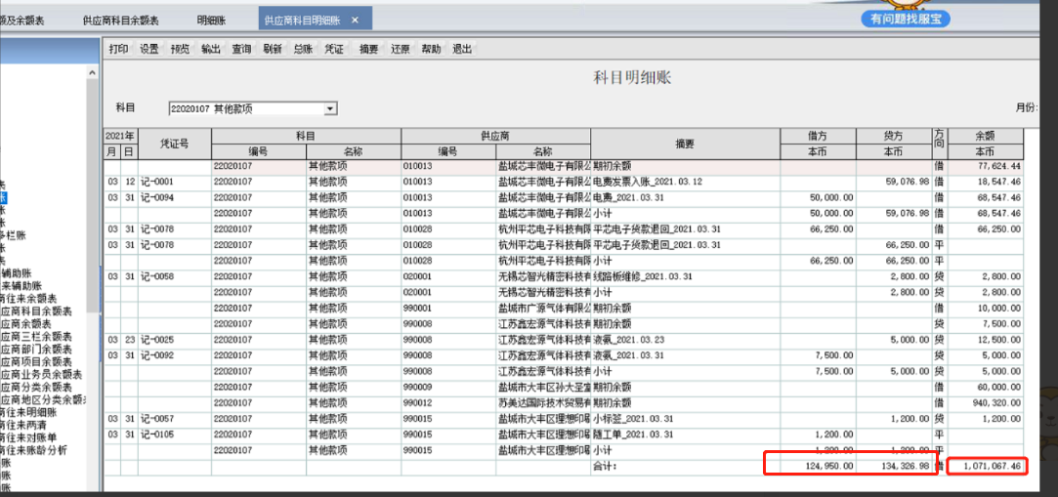1058x497 pixels.
Task: Click the total debit 124,950.00
Action: 830,466
